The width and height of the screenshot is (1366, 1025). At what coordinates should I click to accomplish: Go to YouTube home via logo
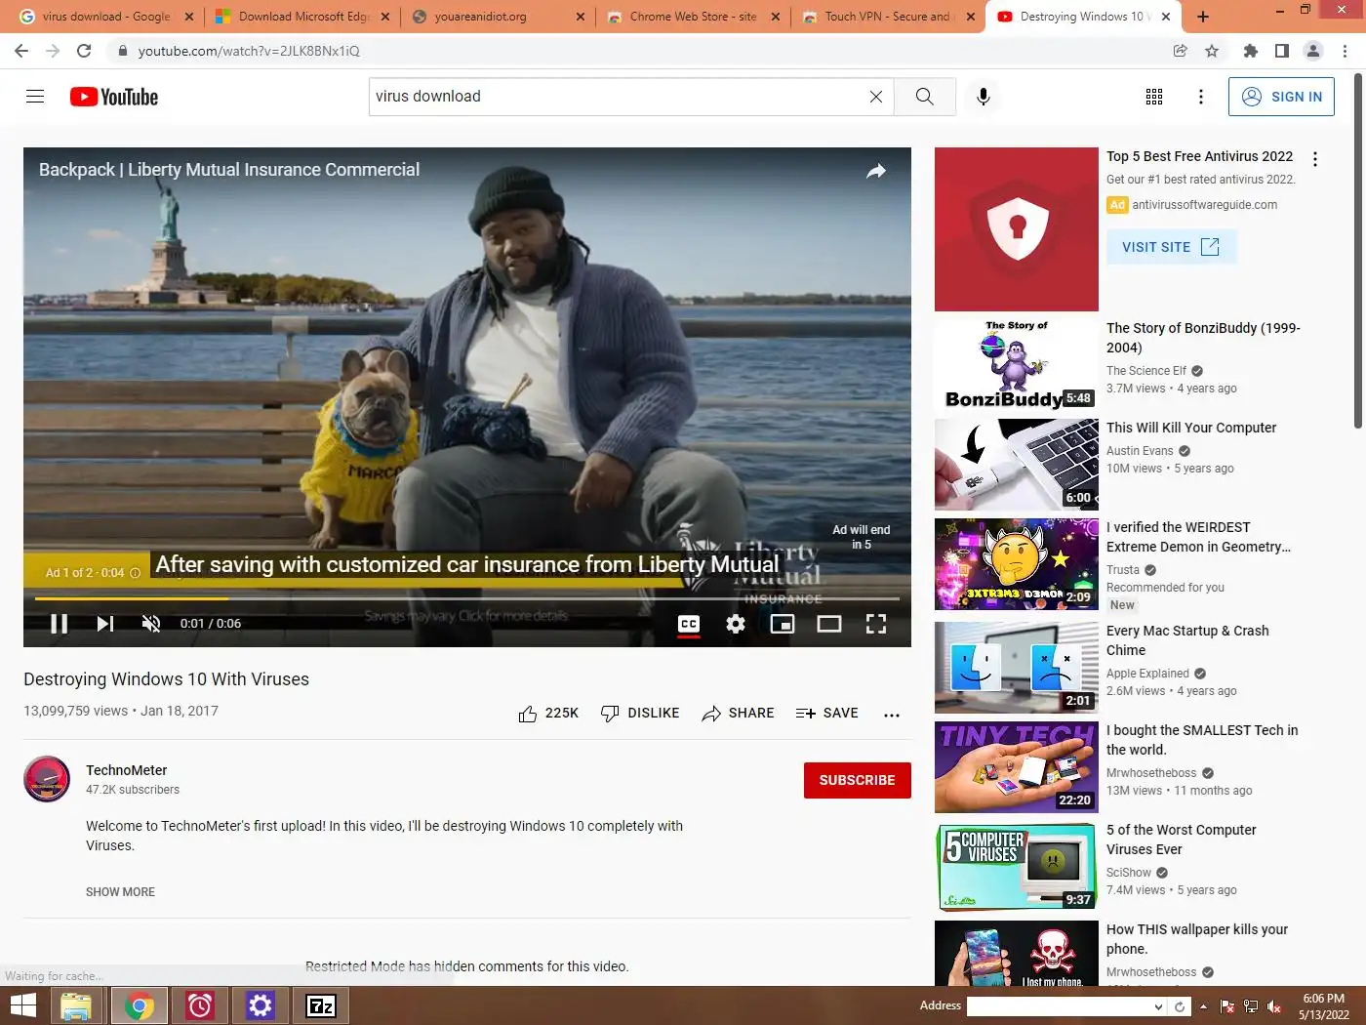click(x=114, y=97)
